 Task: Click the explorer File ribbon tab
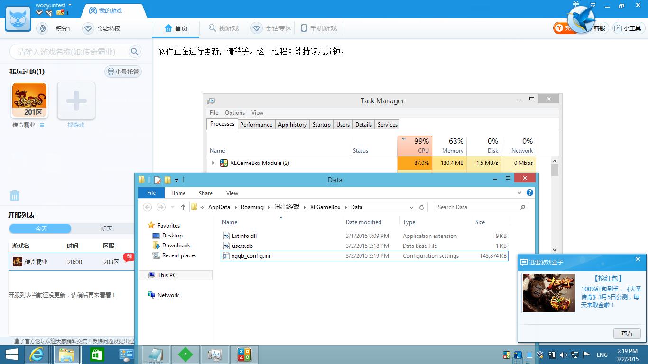[151, 193]
